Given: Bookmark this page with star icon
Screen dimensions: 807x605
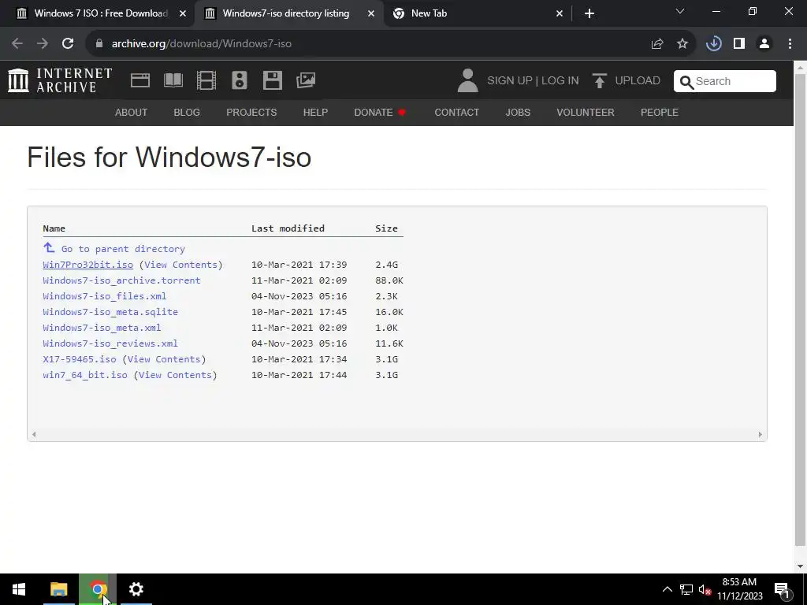Looking at the screenshot, I should click(682, 44).
